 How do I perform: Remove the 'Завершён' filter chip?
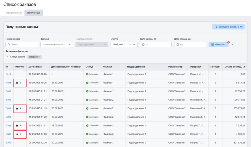click(40, 57)
